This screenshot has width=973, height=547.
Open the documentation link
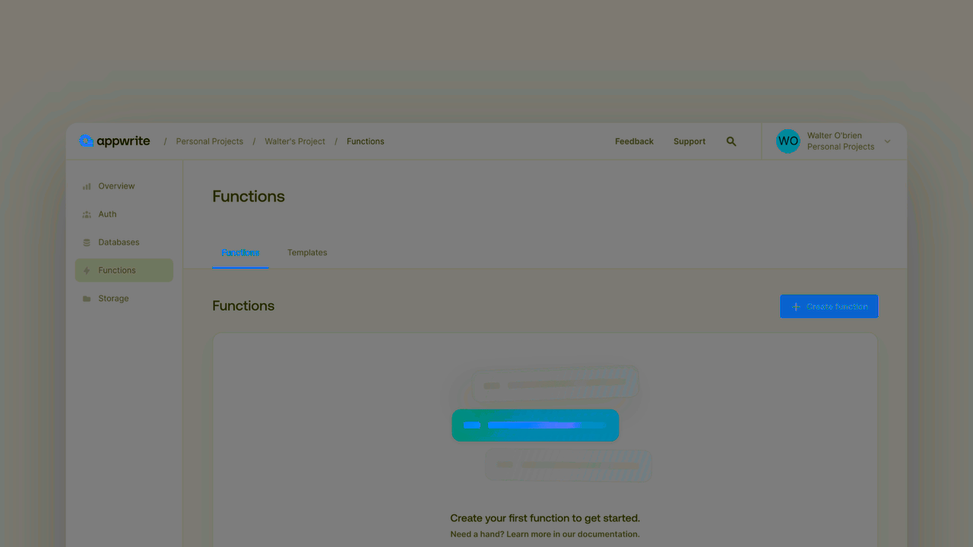pos(603,533)
